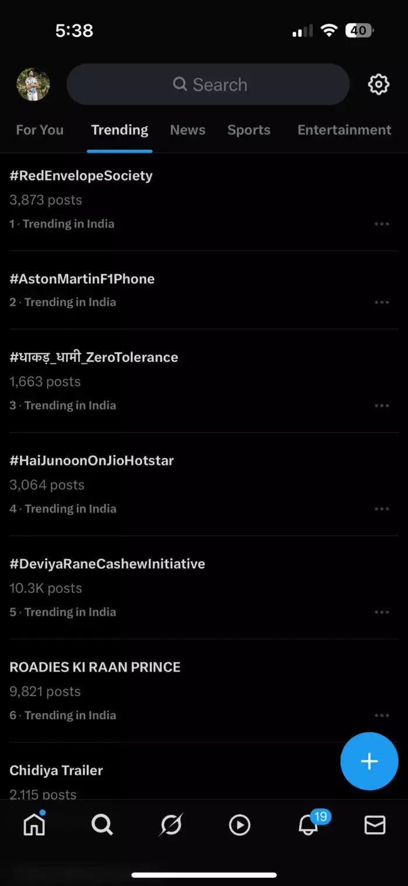Tap the Search input field

(208, 85)
